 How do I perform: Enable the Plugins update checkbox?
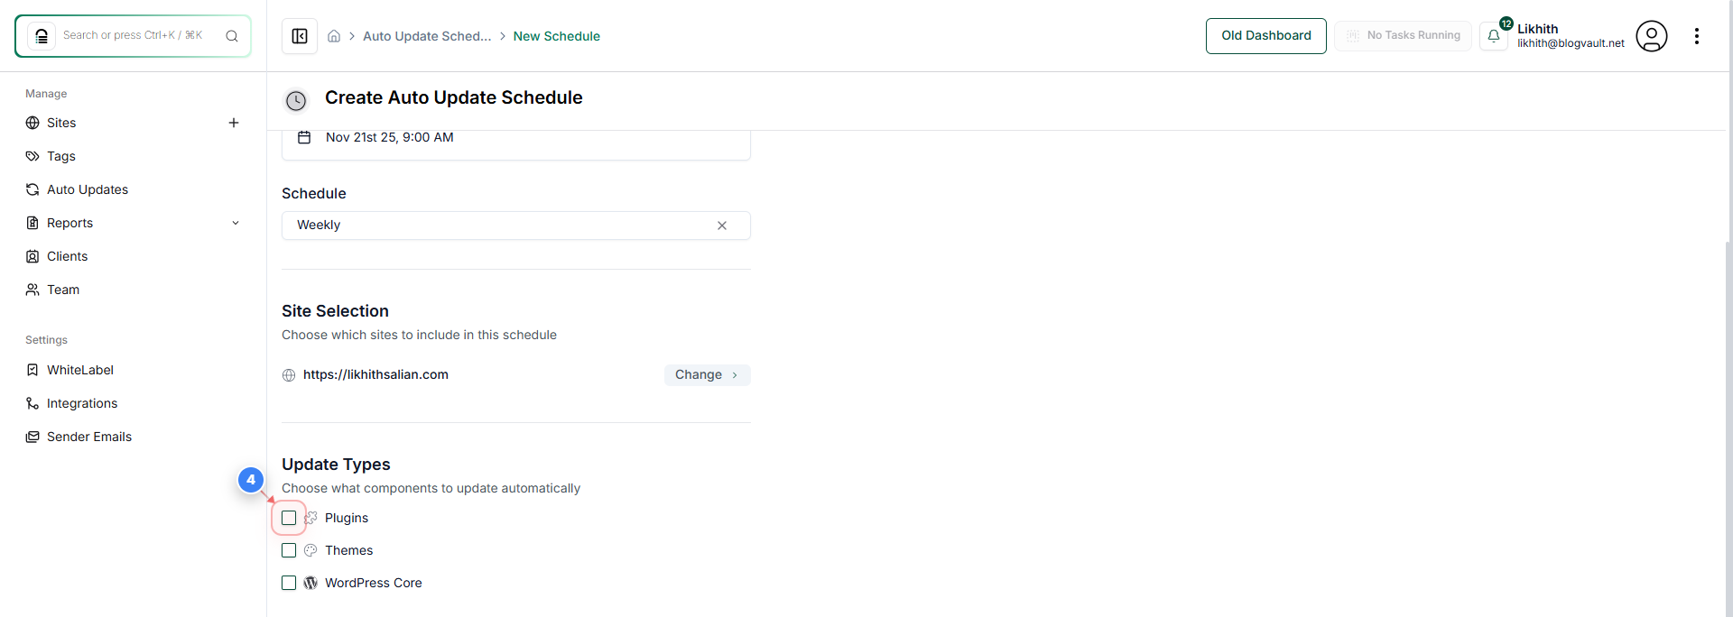point(289,518)
